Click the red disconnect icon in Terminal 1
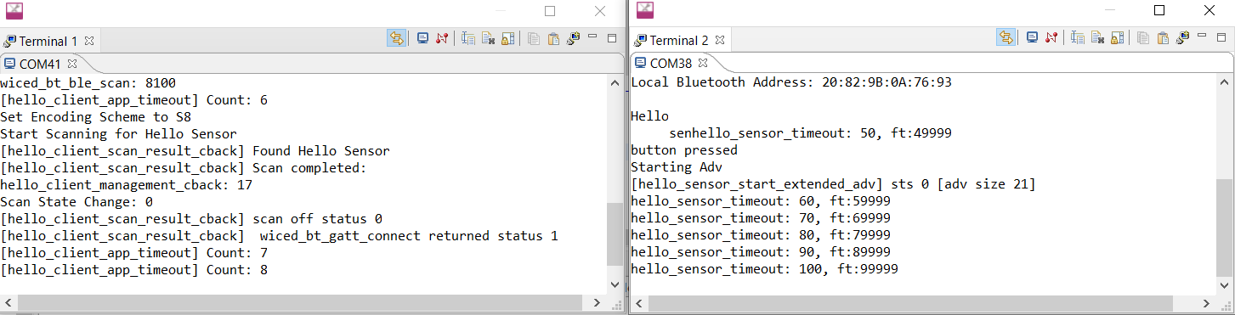The image size is (1235, 315). [442, 38]
